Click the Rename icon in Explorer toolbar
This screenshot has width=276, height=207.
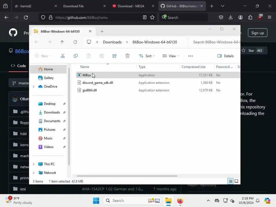click(x=102, y=56)
